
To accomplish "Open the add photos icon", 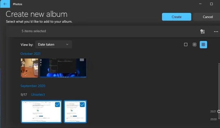I will click(202, 31).
